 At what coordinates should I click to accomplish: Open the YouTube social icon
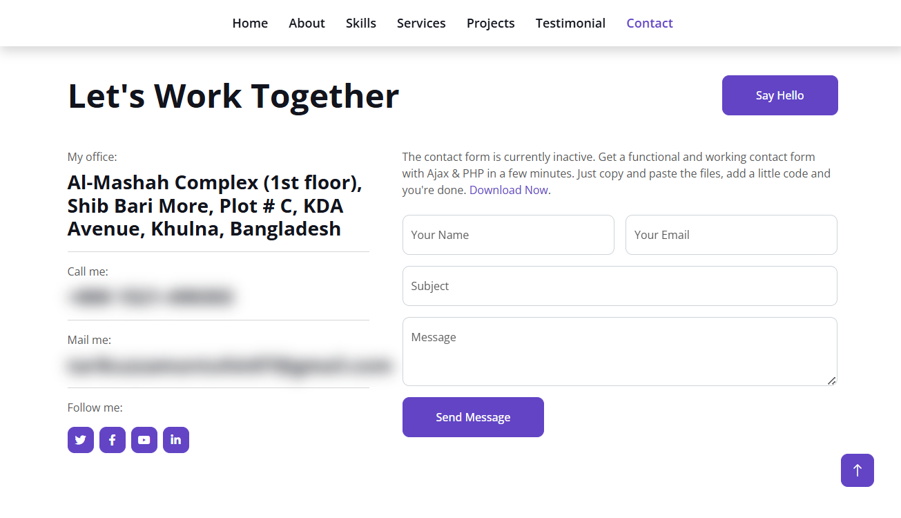(x=144, y=440)
